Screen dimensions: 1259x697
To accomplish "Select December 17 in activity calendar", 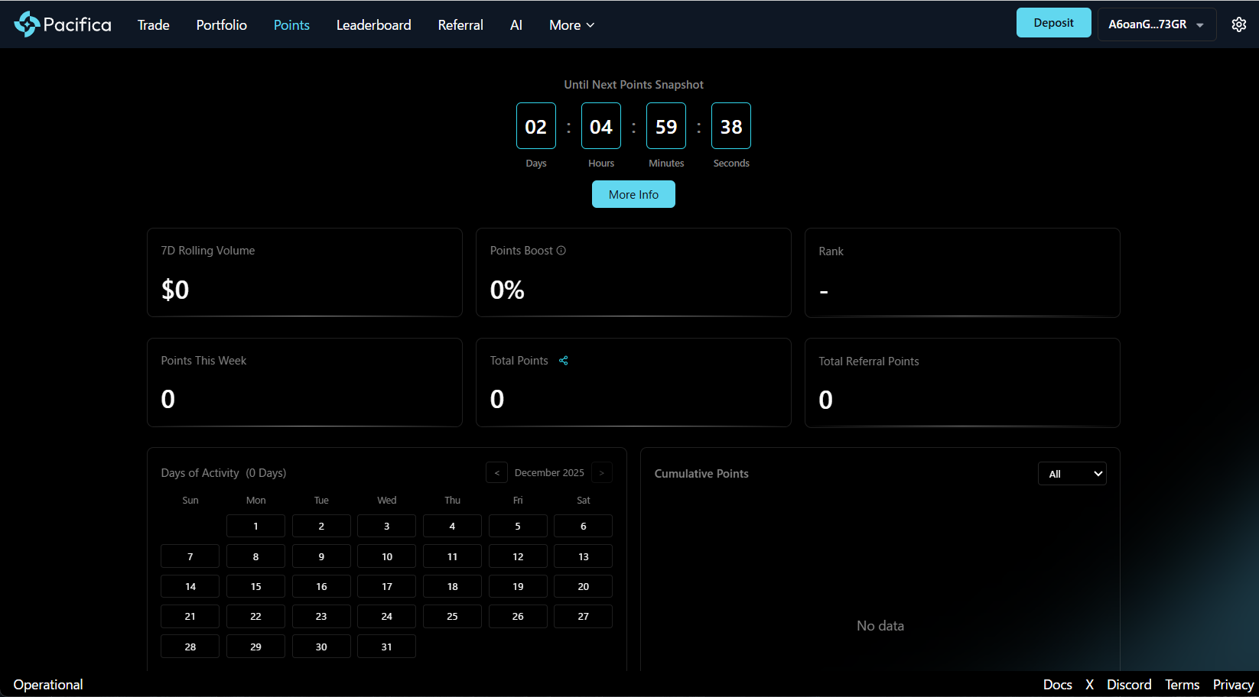I will 386,587.
